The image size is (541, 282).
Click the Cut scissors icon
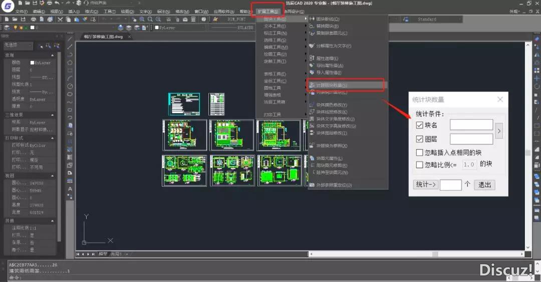click(x=60, y=19)
